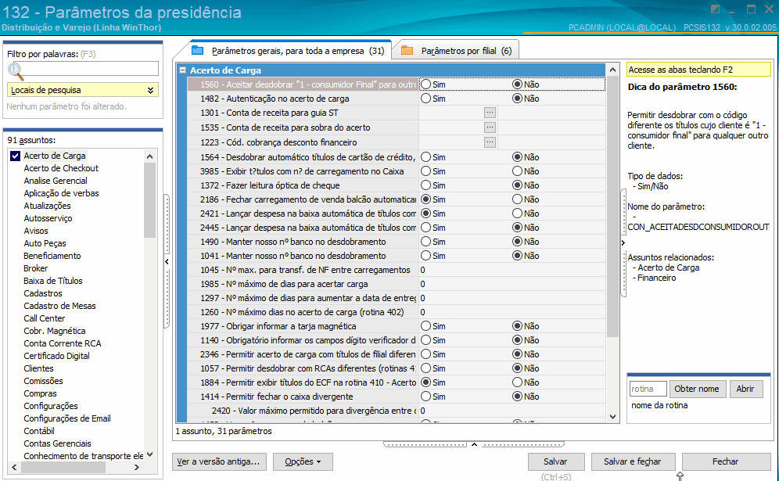
Task: Switch to Parâmetros gerais tab
Action: (x=290, y=51)
